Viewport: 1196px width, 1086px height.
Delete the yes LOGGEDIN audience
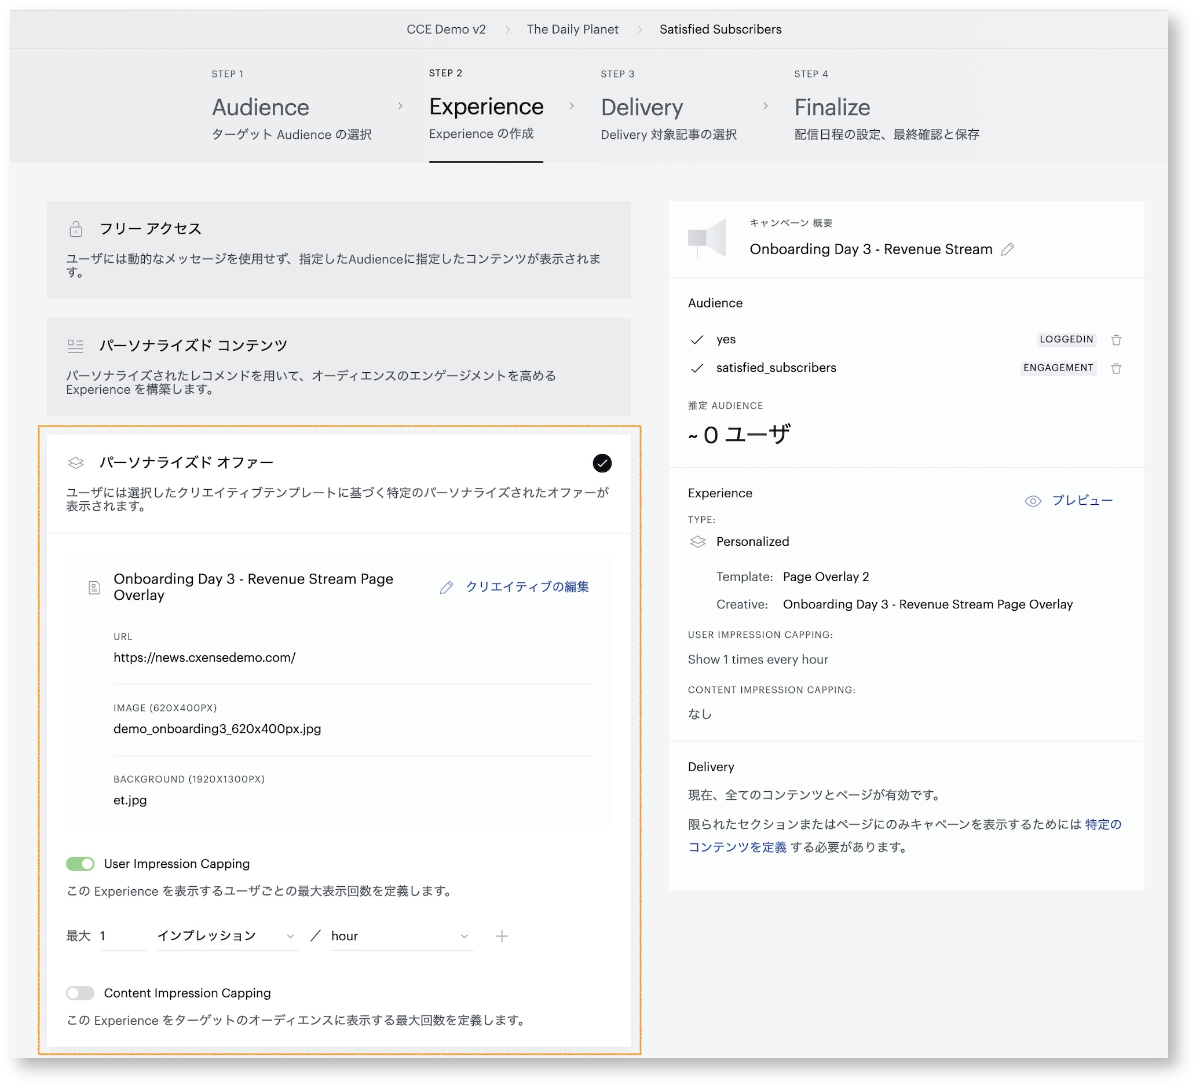point(1116,340)
